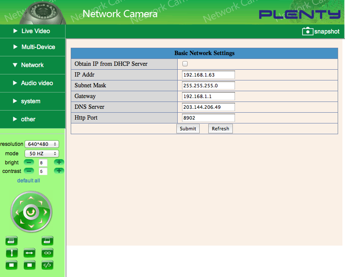The height and width of the screenshot is (277, 345).
Task: Expand the Audio video menu
Action: click(33, 83)
